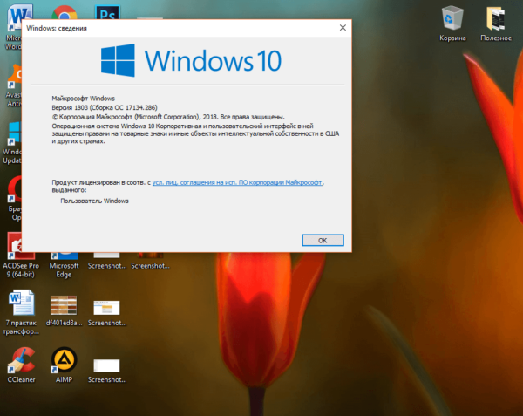Click OK in the Windows info dialog

tap(323, 240)
